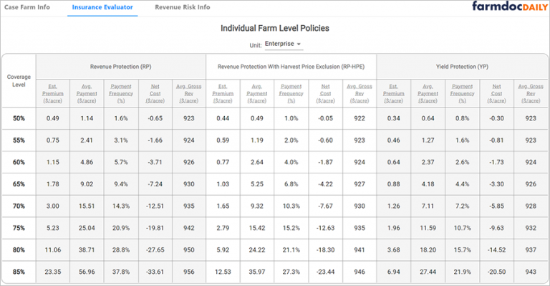Click YP Avg. Payment column header

(x=428, y=93)
